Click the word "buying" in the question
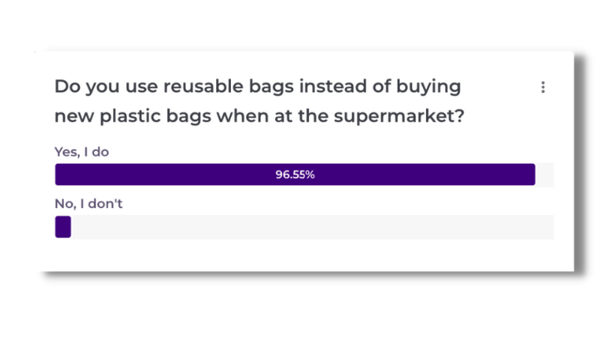 [428, 87]
